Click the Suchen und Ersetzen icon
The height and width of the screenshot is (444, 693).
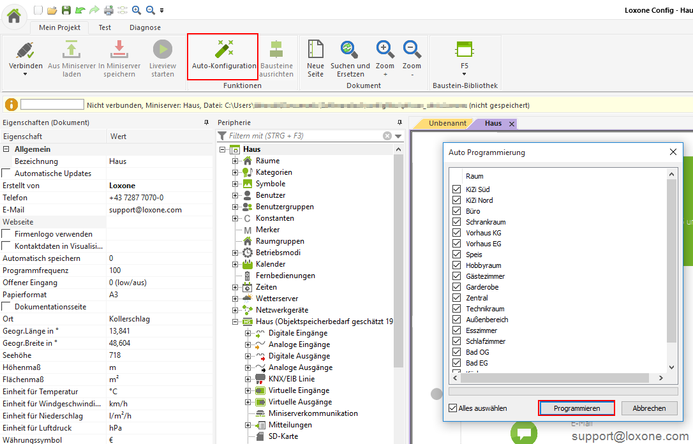coord(349,49)
